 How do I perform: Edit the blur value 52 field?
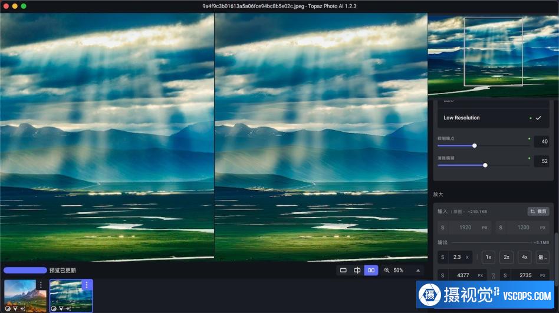click(x=541, y=161)
